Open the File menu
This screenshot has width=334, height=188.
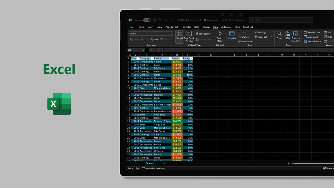[132, 27]
